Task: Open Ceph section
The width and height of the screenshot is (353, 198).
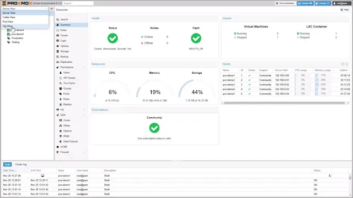Action: coord(71,41)
